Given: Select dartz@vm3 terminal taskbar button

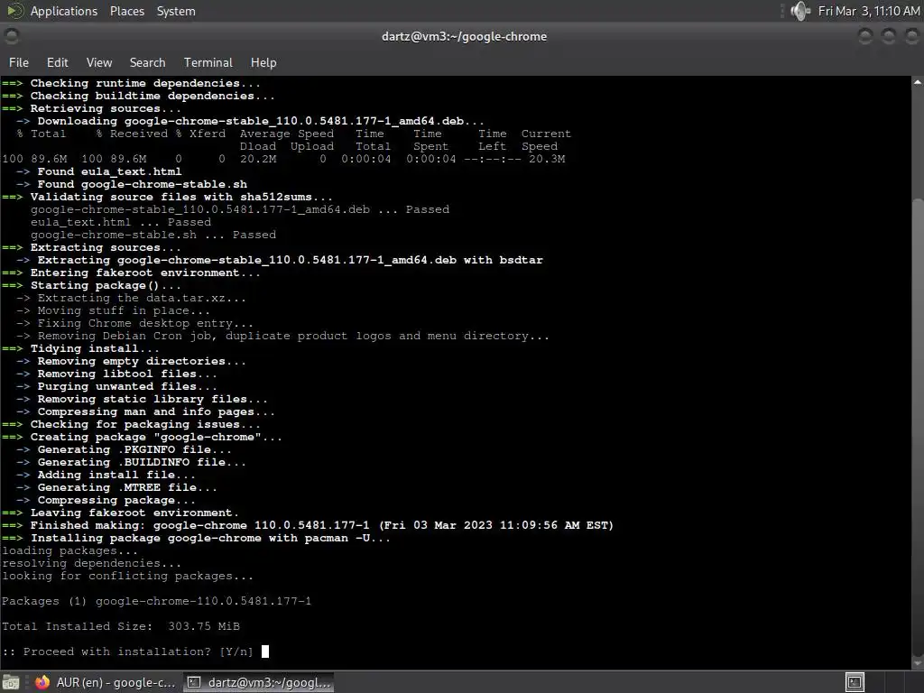Looking at the screenshot, I should click(258, 682).
